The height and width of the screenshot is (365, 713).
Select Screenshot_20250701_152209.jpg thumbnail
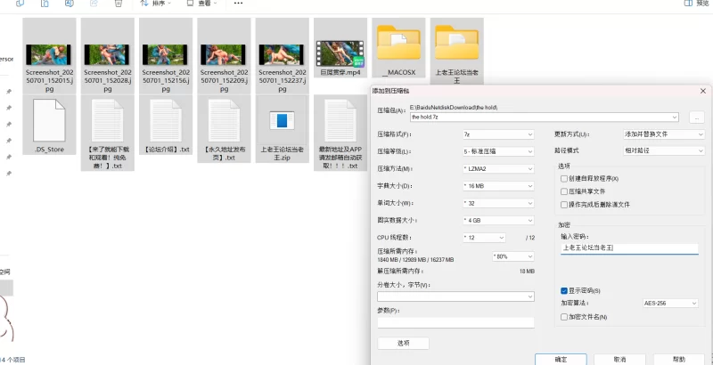point(223,54)
